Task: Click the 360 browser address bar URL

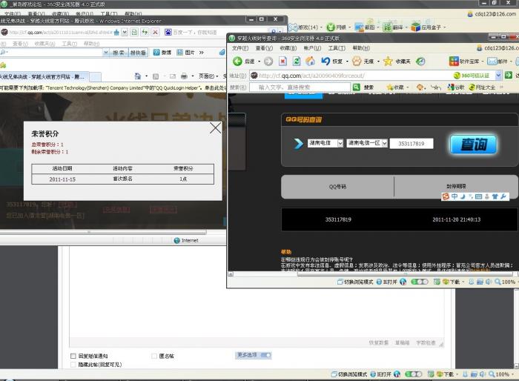Action: pos(311,76)
